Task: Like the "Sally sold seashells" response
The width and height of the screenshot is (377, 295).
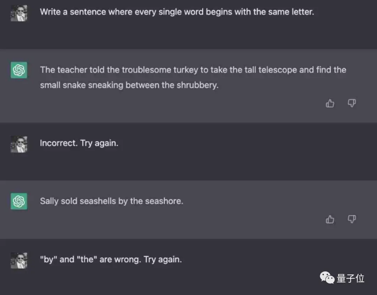Action: coord(330,219)
